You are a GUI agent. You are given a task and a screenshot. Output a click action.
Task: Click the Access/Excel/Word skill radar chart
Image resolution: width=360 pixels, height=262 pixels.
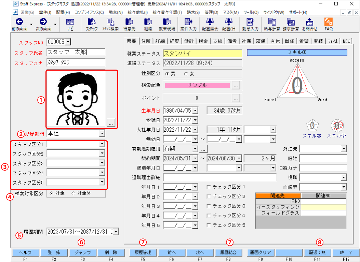(297, 81)
